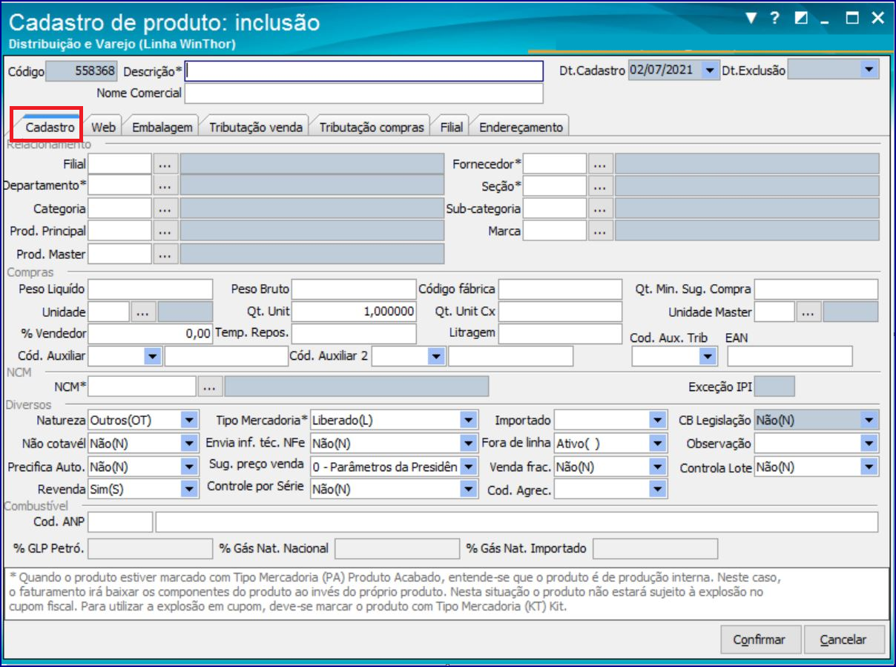Click the Temp. Repos. input field
The width and height of the screenshot is (896, 667).
pyautogui.click(x=354, y=335)
